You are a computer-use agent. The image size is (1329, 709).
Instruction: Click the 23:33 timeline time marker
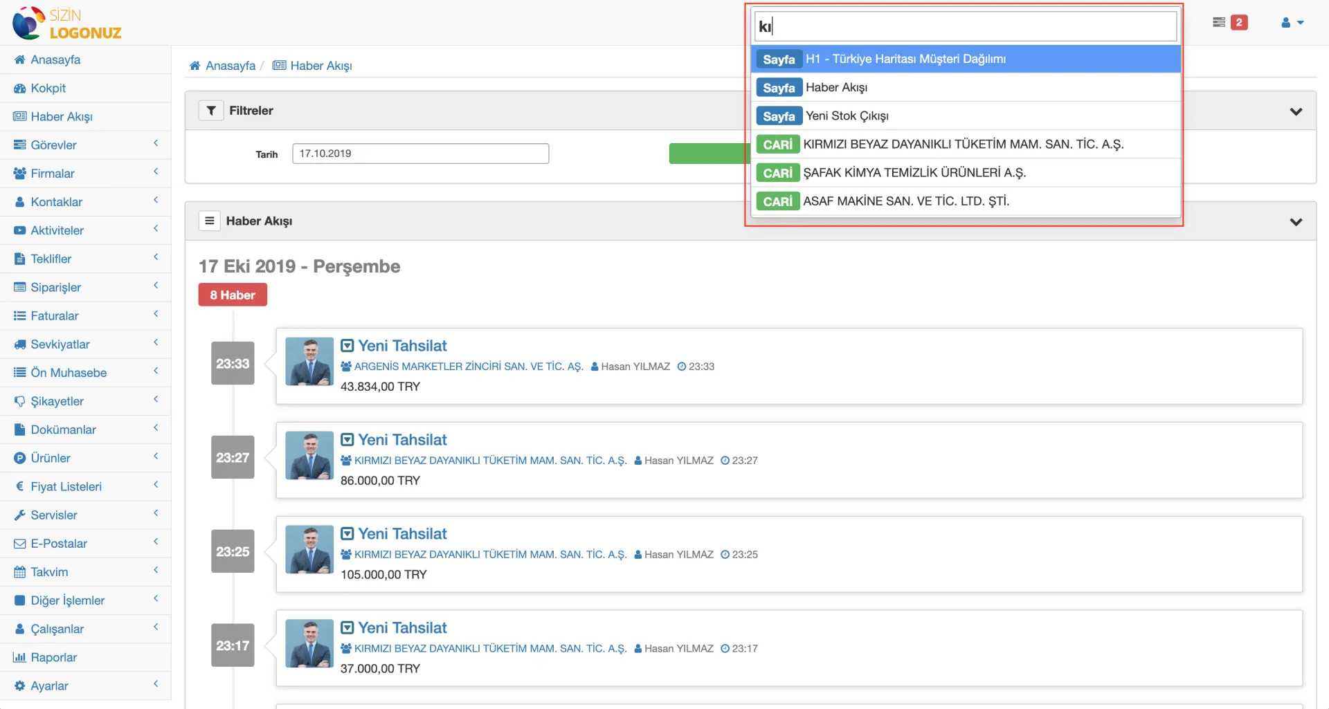click(x=233, y=363)
